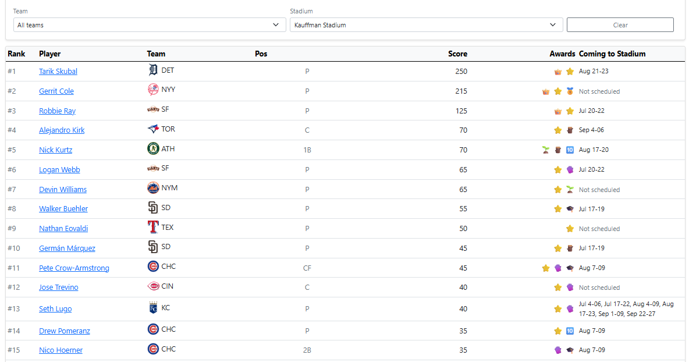Click the crown award icon in Skubal's row
This screenshot has width=689, height=362.
[x=557, y=72]
